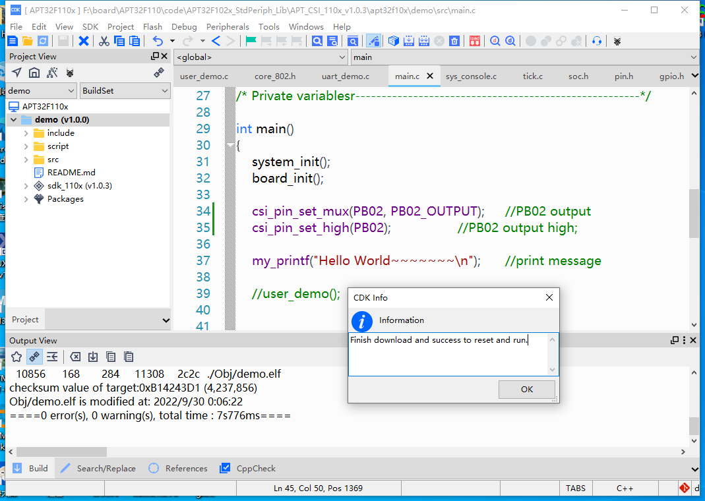Image resolution: width=705 pixels, height=501 pixels.
Task: Switch to the sys_console.c tab
Action: click(x=471, y=76)
